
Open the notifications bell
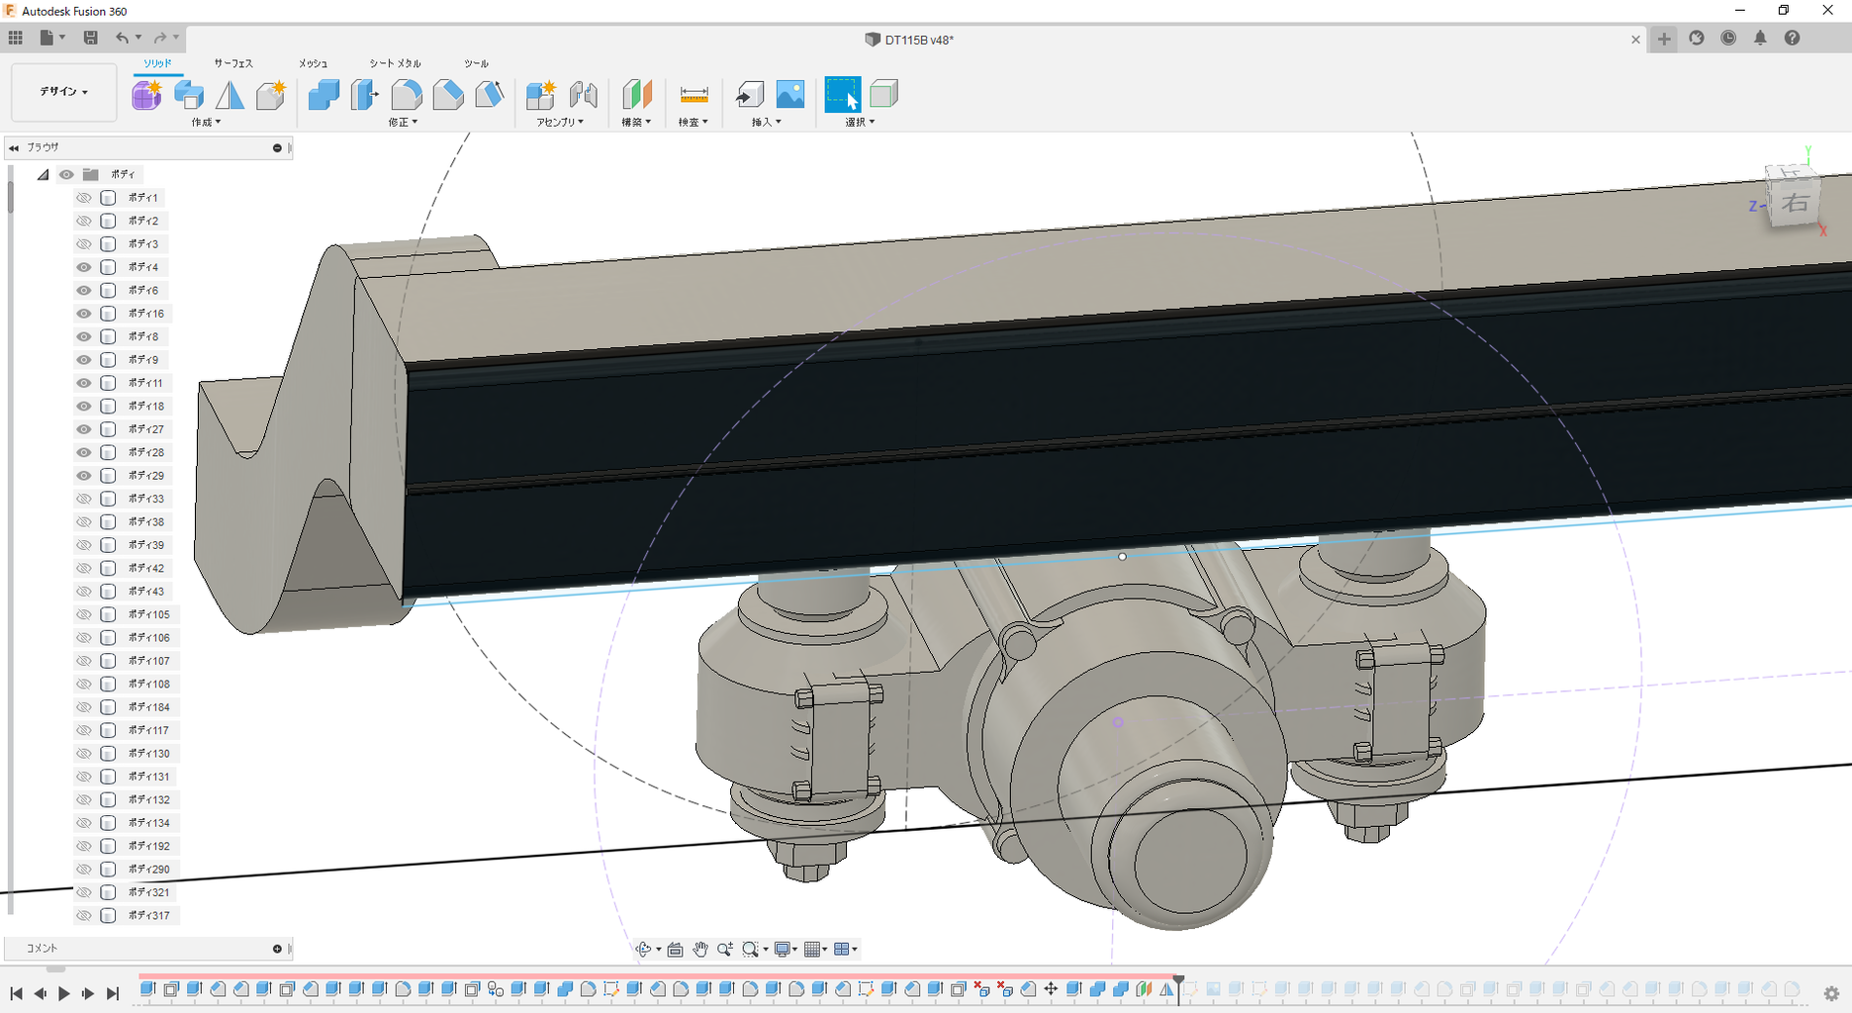click(1760, 39)
